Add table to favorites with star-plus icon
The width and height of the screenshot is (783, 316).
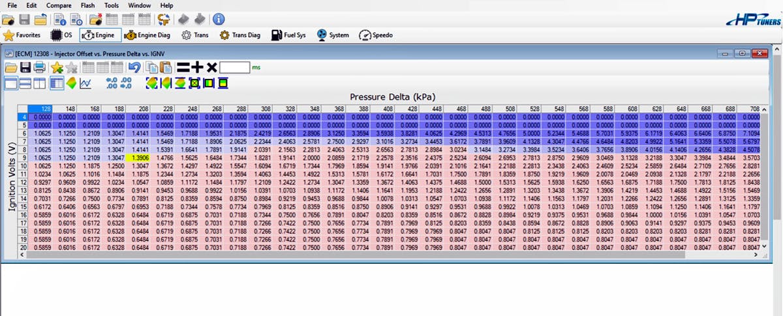click(57, 68)
